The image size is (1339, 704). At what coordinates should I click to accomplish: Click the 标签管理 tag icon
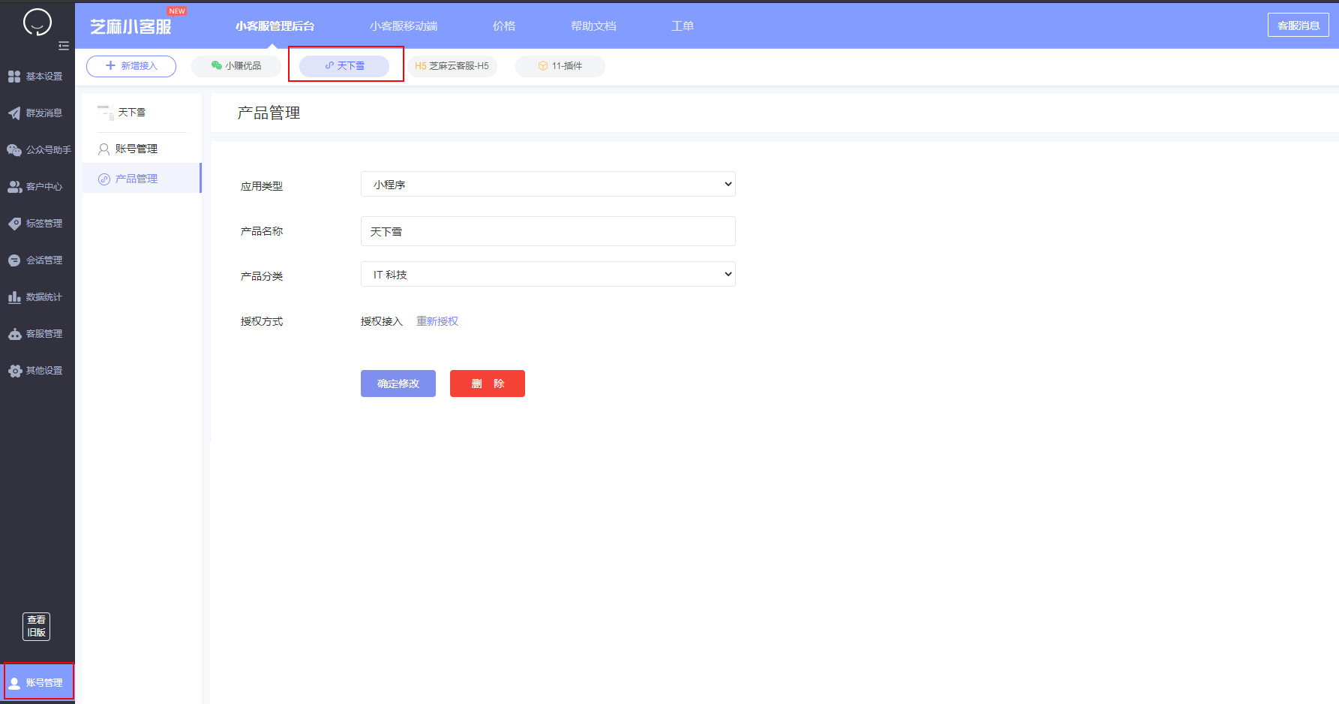[x=14, y=224]
